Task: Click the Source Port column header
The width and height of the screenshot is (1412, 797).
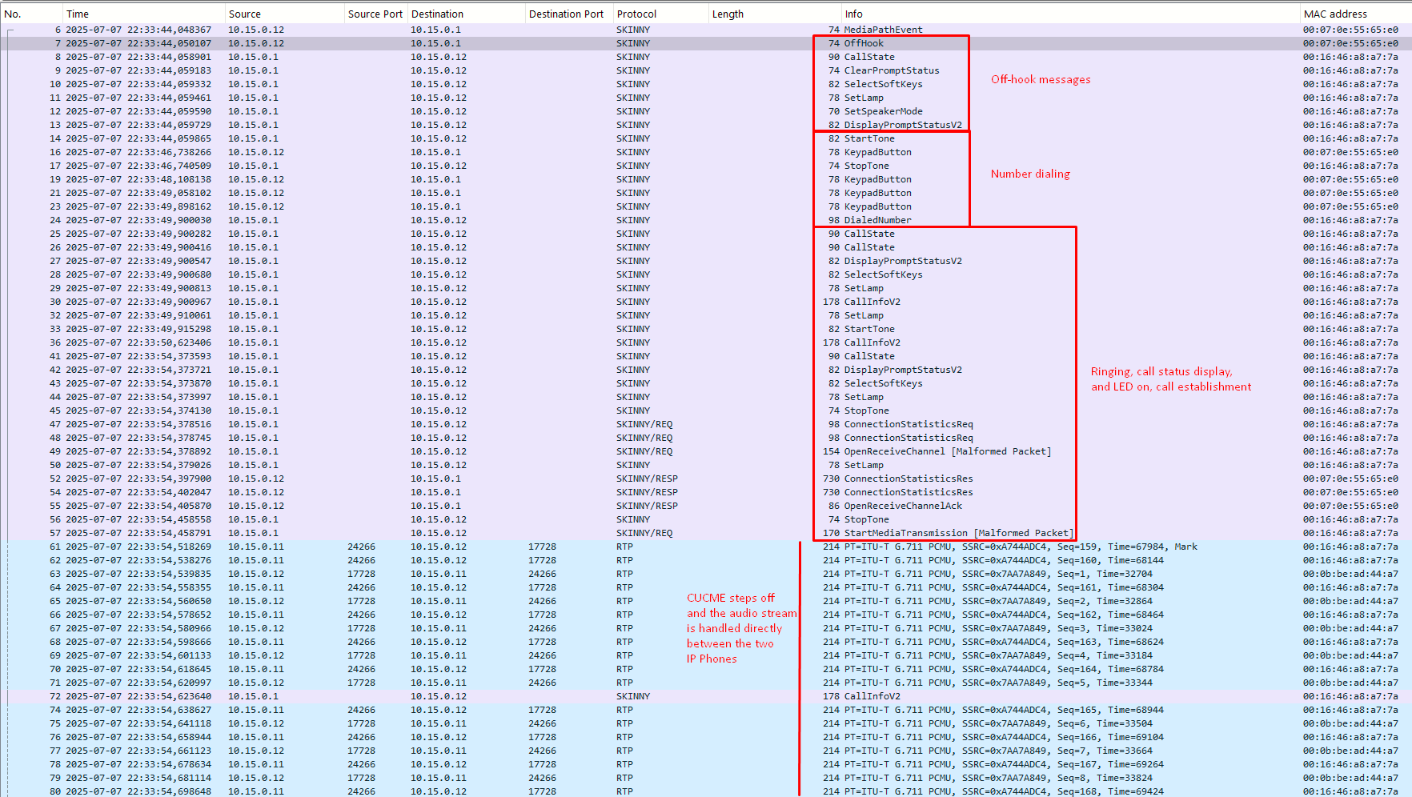Action: (x=375, y=14)
